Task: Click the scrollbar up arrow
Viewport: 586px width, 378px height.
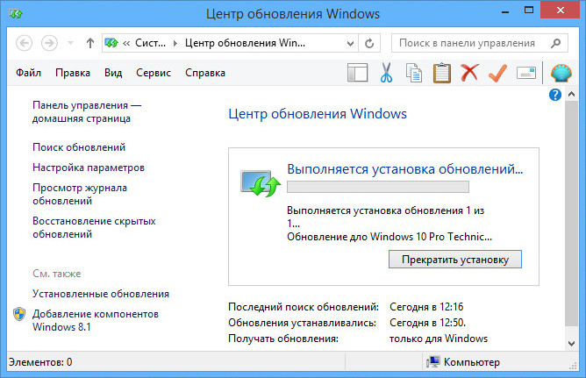Action: [571, 95]
